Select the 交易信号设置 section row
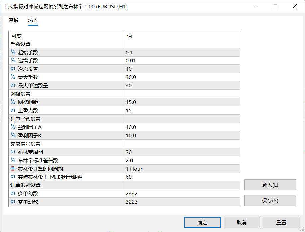 124,144
